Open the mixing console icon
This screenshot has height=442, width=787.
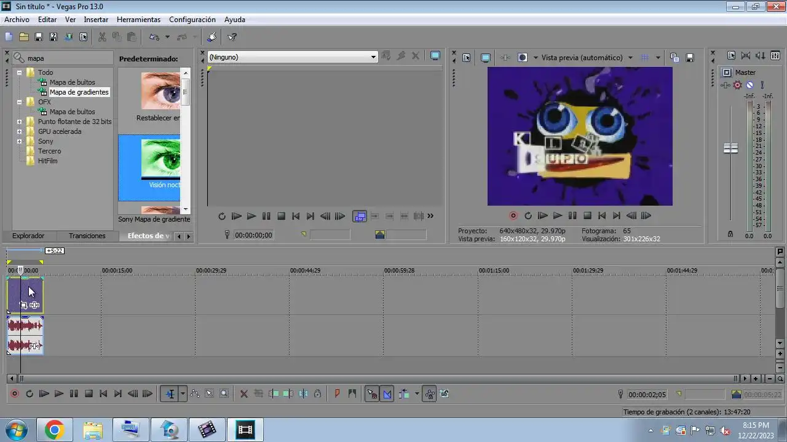(x=775, y=55)
